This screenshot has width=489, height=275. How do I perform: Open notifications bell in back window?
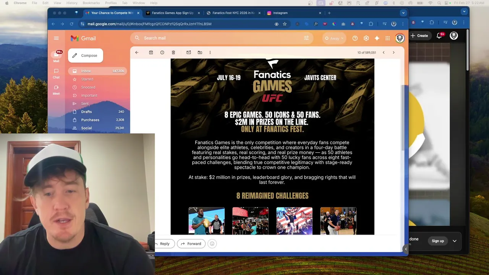[x=439, y=36]
